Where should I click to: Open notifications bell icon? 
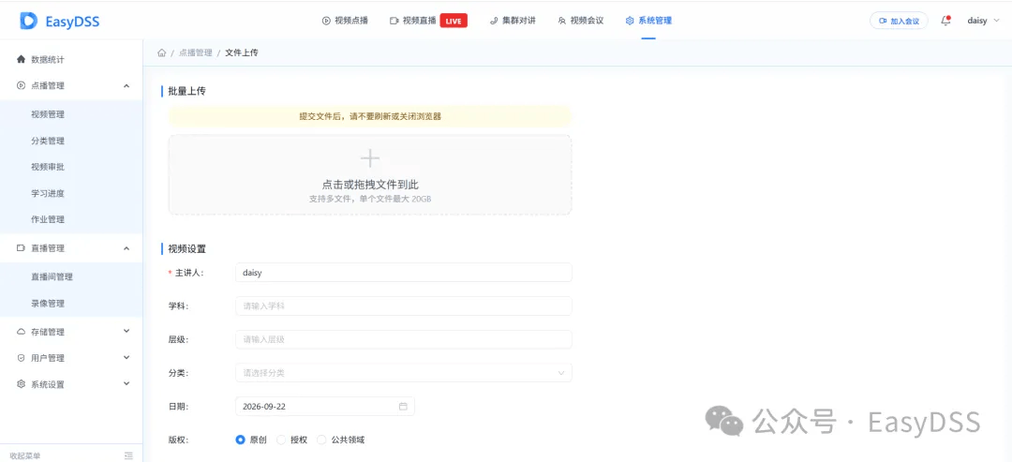(x=945, y=21)
